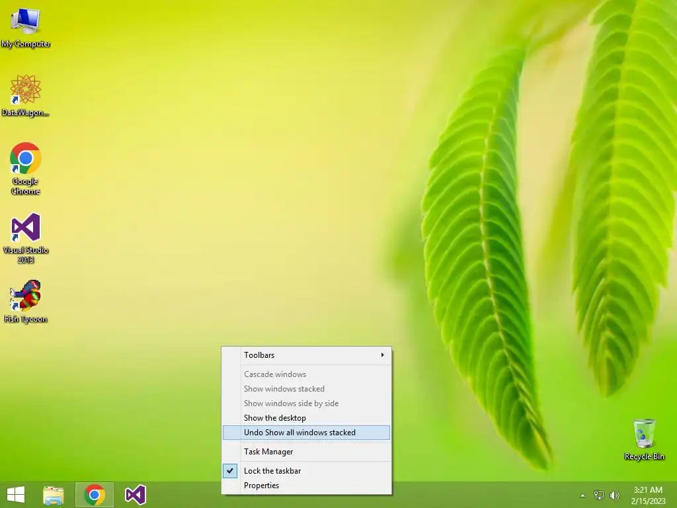This screenshot has height=508, width=677.
Task: Open taskbar Properties
Action: (x=307, y=486)
